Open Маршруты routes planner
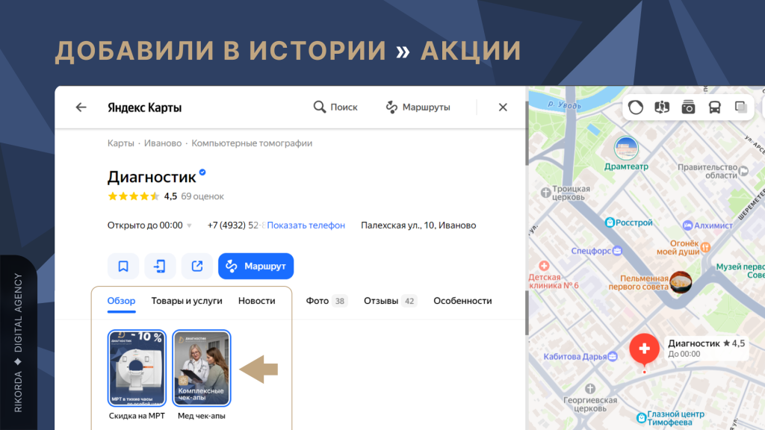 coord(418,107)
